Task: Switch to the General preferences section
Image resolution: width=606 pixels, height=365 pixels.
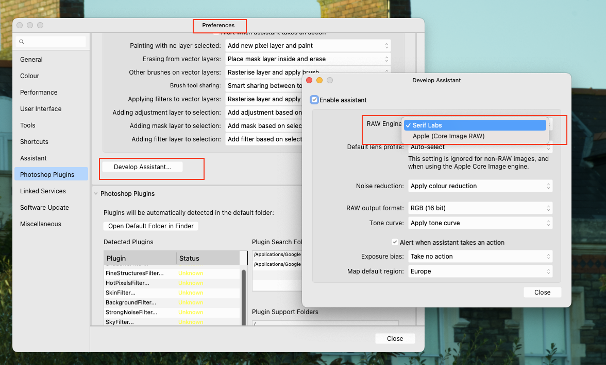Action: click(x=31, y=59)
